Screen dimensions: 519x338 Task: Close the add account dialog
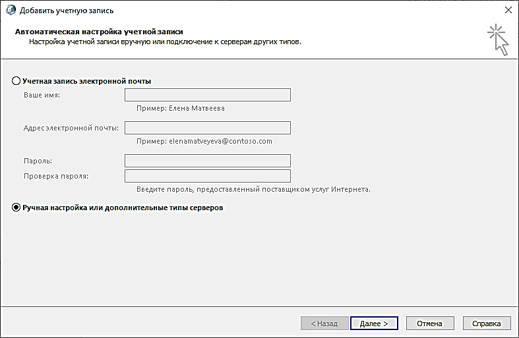point(508,11)
